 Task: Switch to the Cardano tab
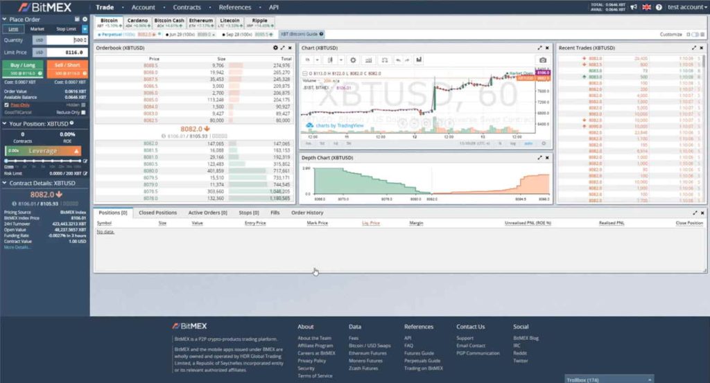[x=138, y=23]
